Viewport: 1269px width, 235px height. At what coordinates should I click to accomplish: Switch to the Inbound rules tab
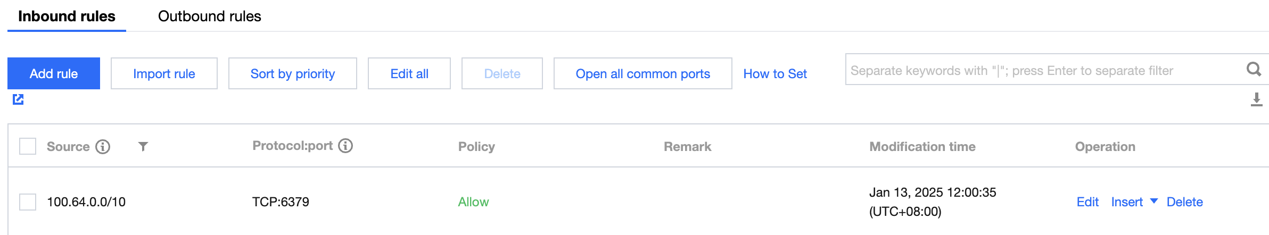[x=67, y=16]
